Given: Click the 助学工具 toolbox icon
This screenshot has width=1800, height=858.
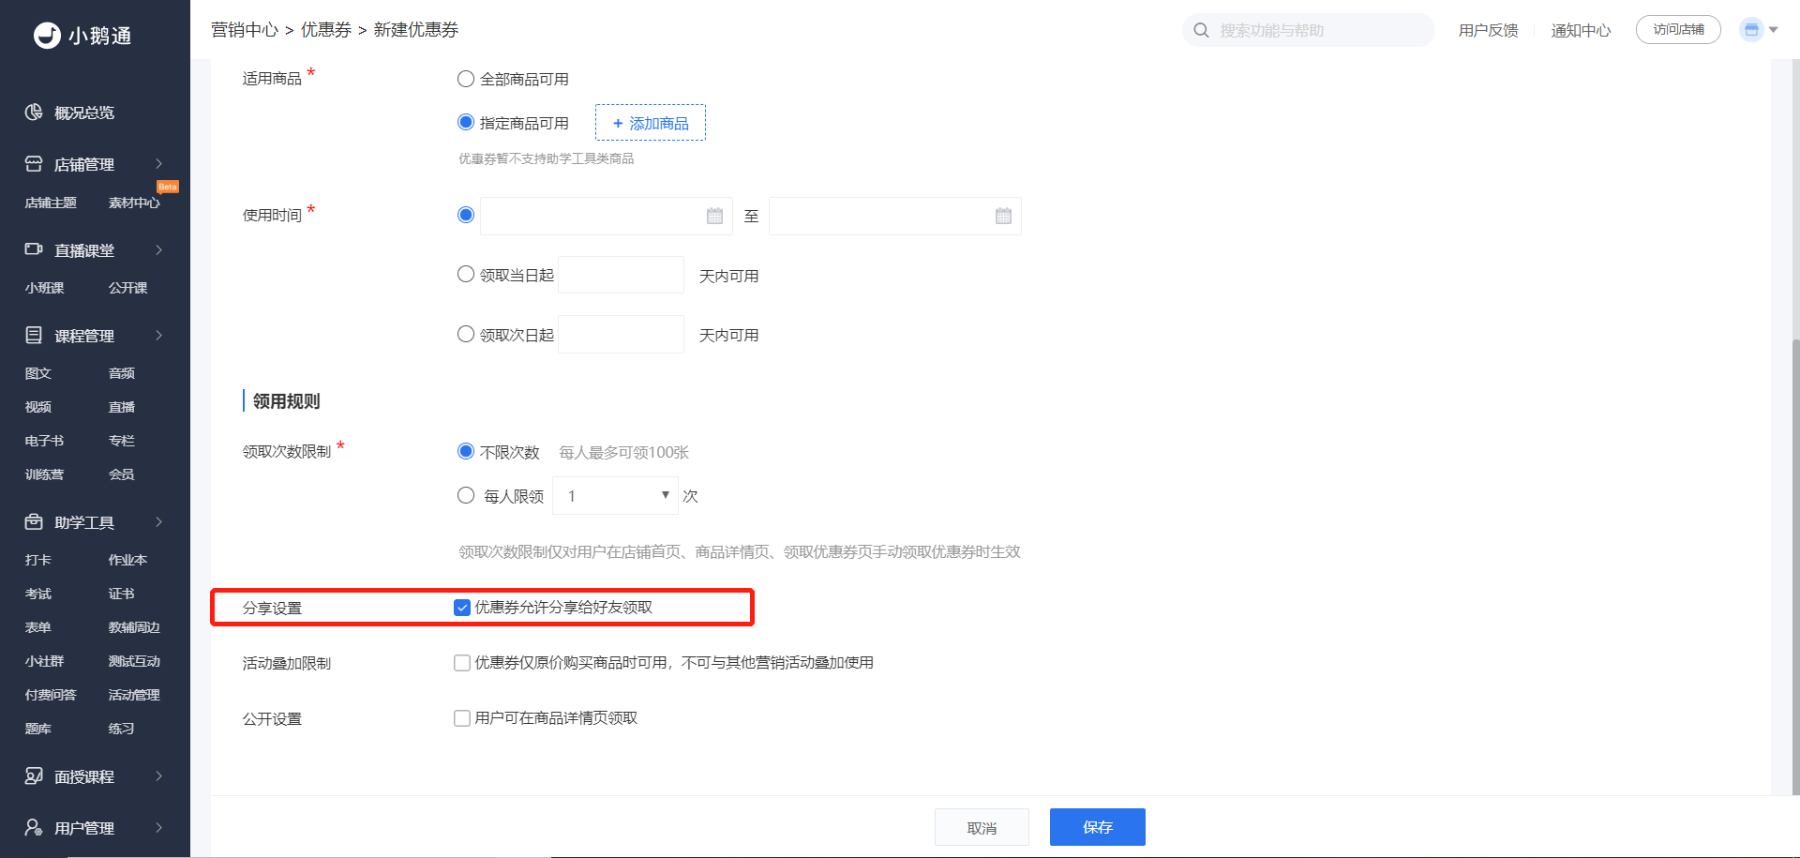Looking at the screenshot, I should pyautogui.click(x=34, y=521).
